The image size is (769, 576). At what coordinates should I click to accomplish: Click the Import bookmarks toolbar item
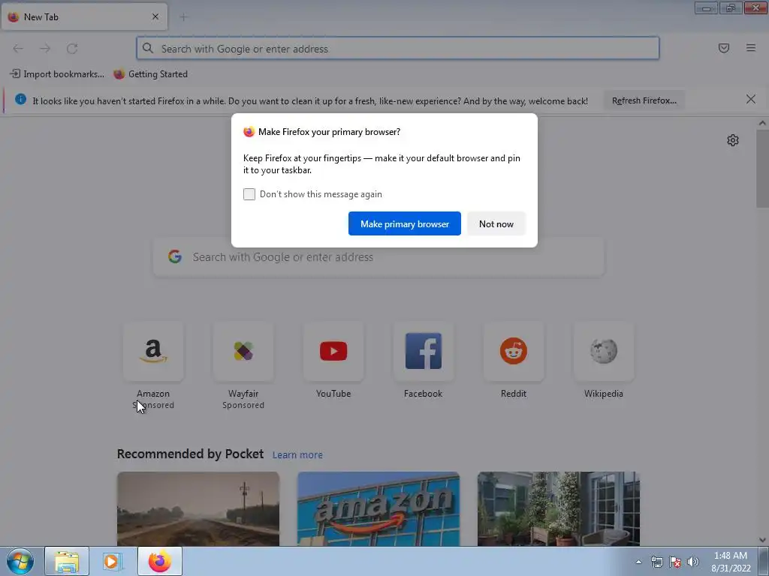[x=57, y=74]
